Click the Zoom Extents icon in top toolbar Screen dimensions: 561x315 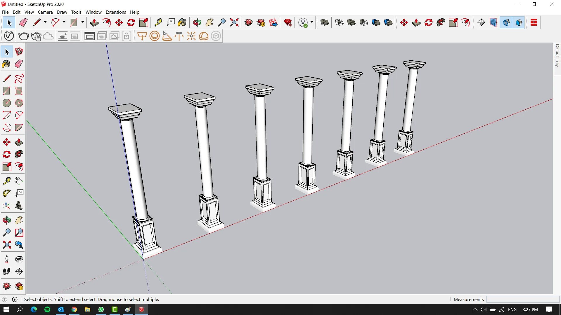tap(234, 22)
